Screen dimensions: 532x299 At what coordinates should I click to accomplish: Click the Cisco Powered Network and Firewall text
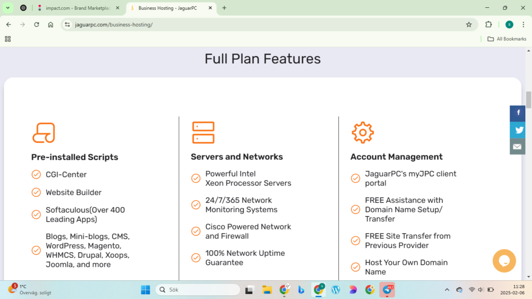click(x=248, y=231)
